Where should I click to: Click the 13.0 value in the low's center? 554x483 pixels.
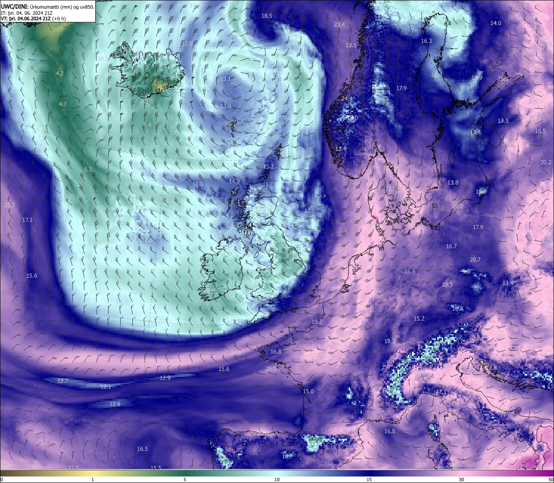click(x=225, y=106)
